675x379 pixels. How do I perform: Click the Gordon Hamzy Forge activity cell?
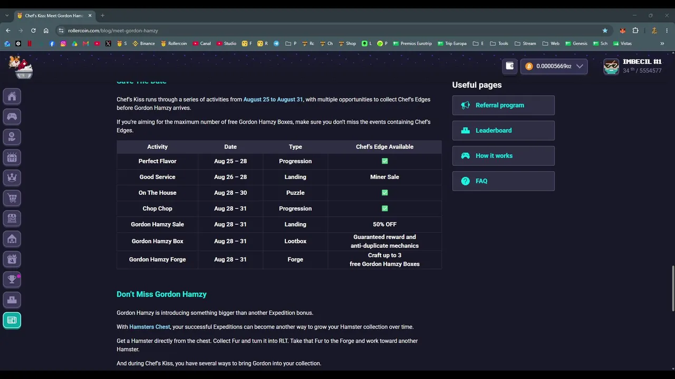157,260
